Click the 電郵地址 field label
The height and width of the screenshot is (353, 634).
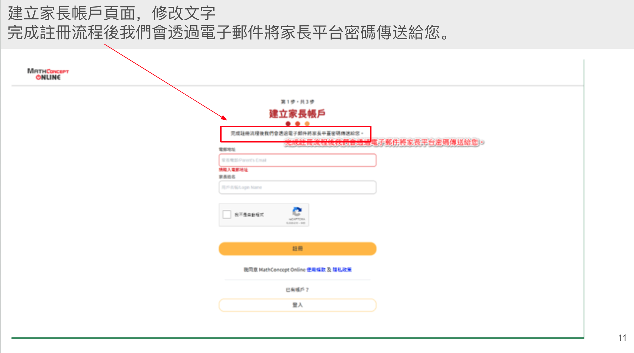pos(227,149)
